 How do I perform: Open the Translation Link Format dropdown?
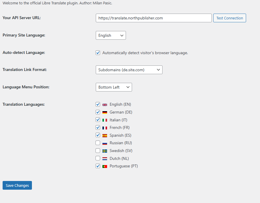(x=129, y=70)
